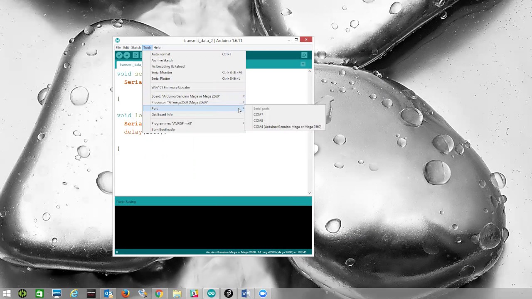Image resolution: width=532 pixels, height=299 pixels.
Task: Select serial port COM8
Action: [x=284, y=120]
